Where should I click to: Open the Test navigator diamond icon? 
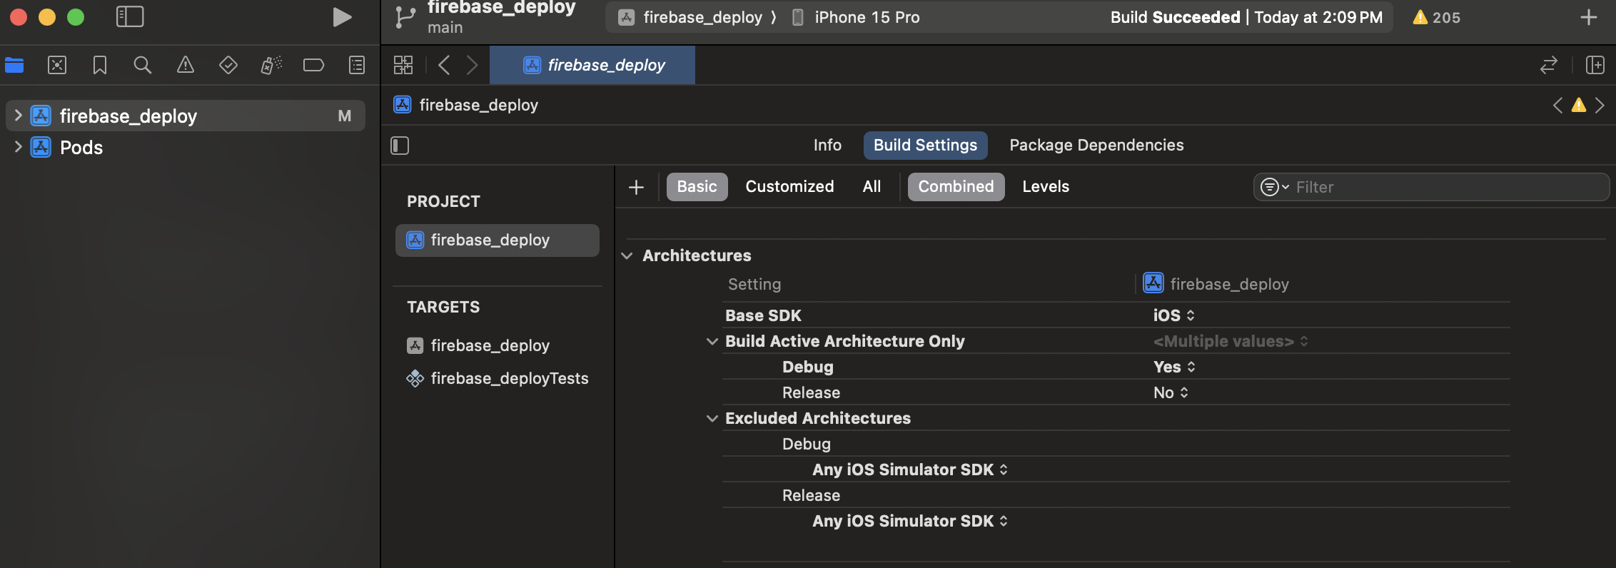point(228,66)
